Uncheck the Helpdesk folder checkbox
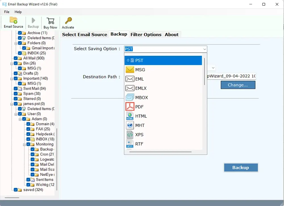284x206 pixels. 28,134
